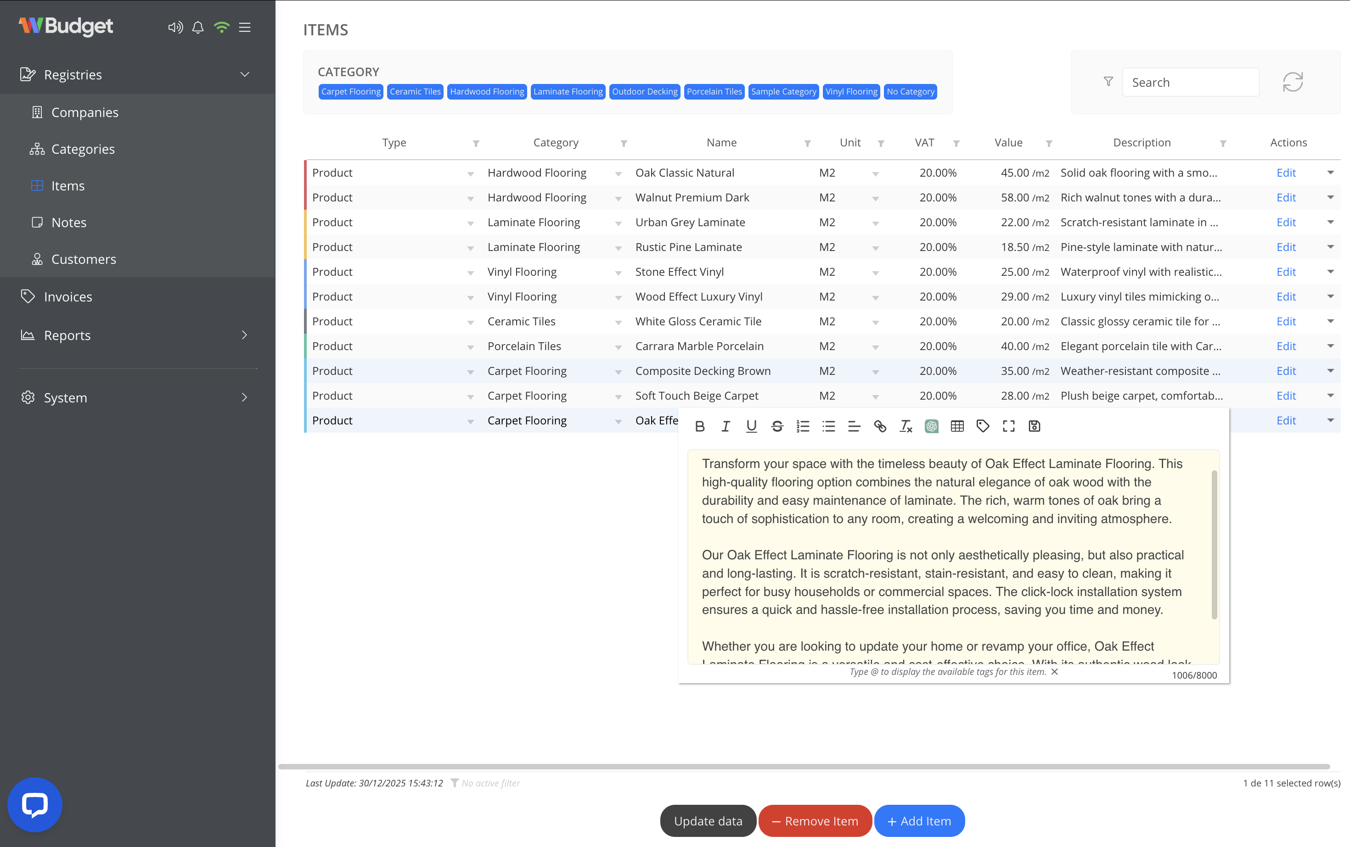Viewport: 1350px width, 847px height.
Task: Click the refresh icon next to Search
Action: click(1292, 82)
